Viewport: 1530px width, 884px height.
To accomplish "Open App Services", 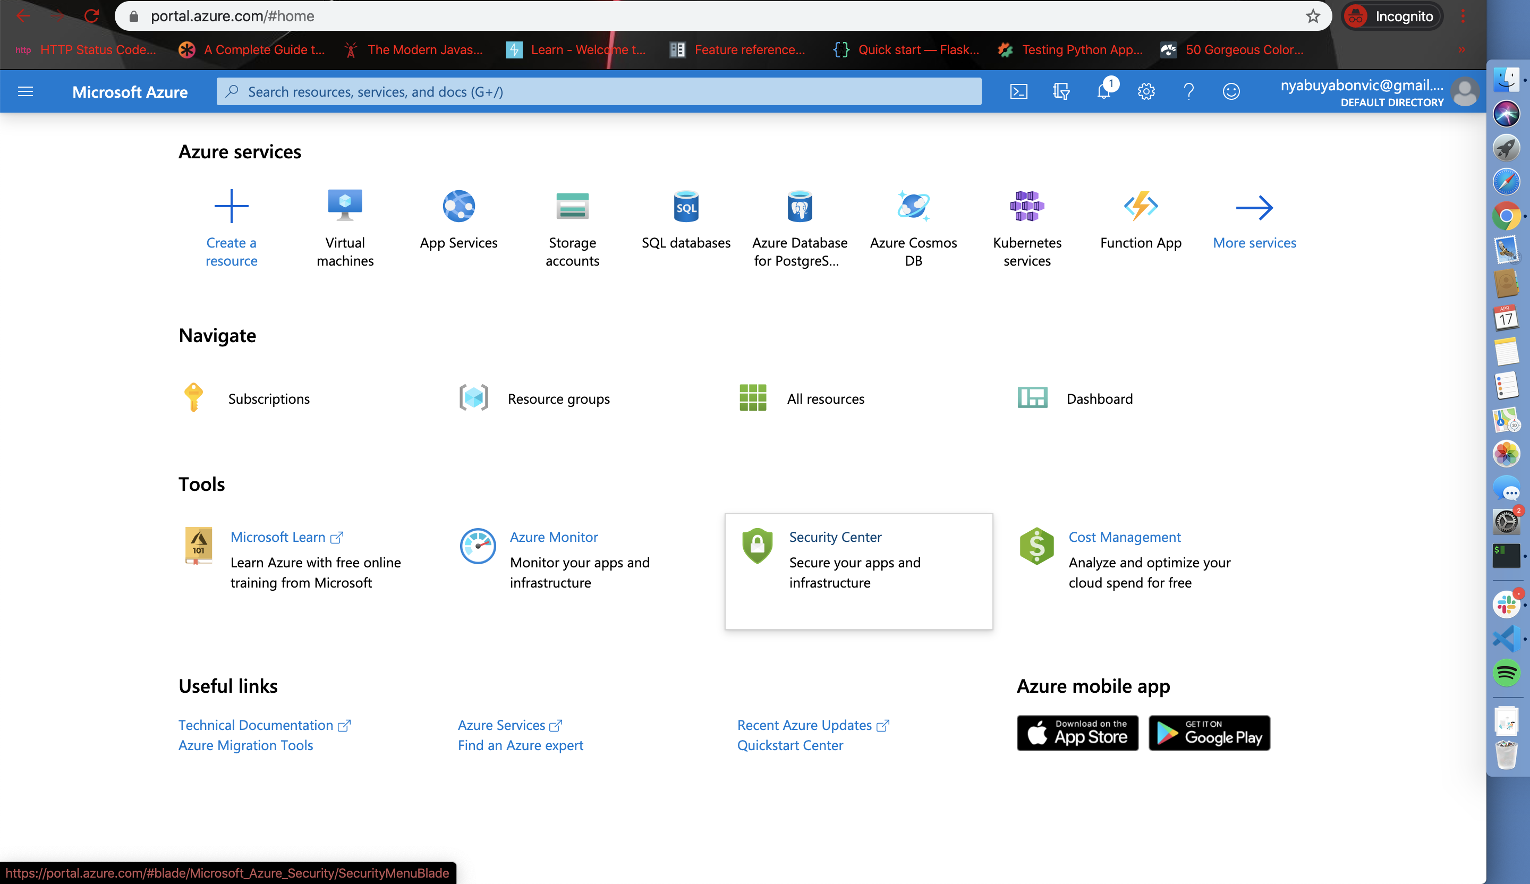I will pyautogui.click(x=458, y=219).
